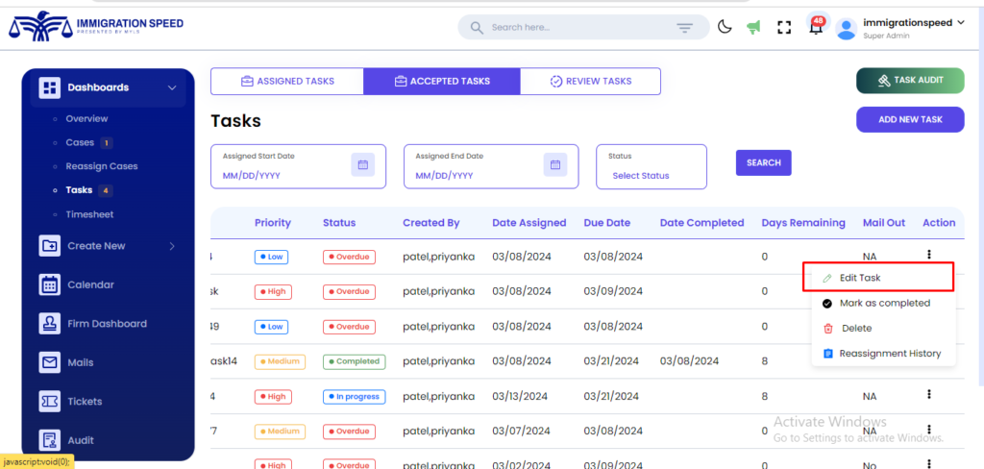Open the immigrationspeed account dropdown
This screenshot has width=984, height=469.
pyautogui.click(x=914, y=23)
